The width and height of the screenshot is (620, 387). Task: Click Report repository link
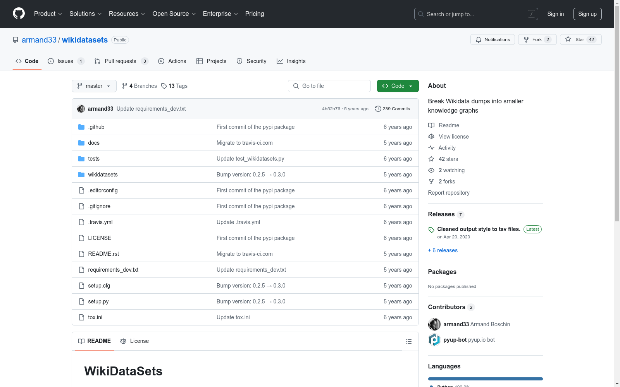[x=449, y=193]
